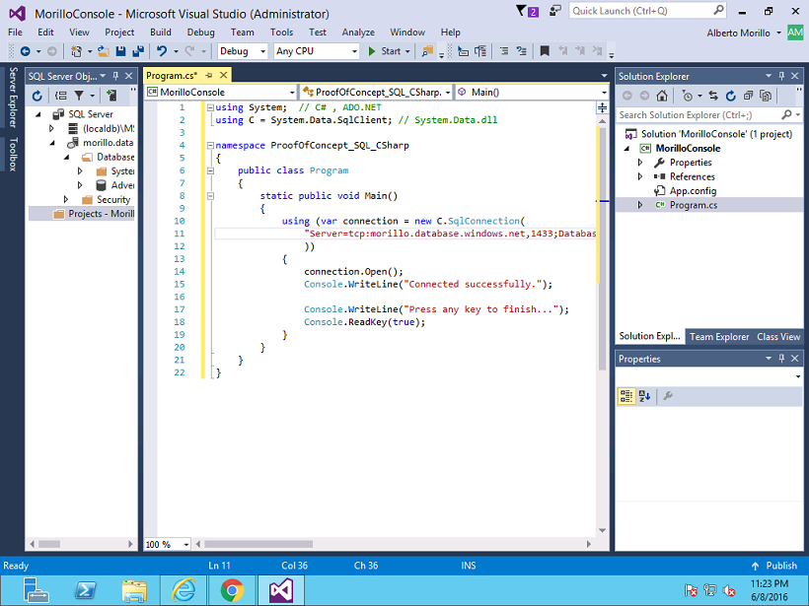Switch Properties panel to Alphabetical sort
The width and height of the screenshot is (809, 606).
(x=644, y=396)
